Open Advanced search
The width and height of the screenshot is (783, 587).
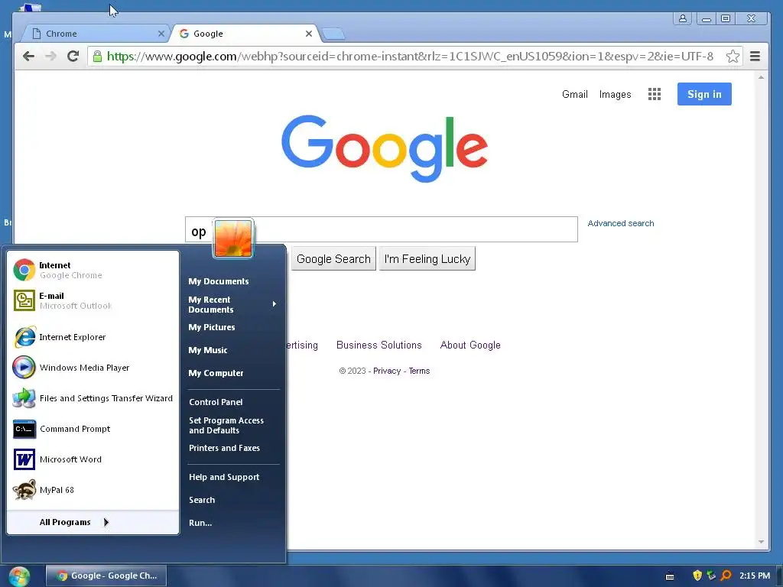coord(621,223)
